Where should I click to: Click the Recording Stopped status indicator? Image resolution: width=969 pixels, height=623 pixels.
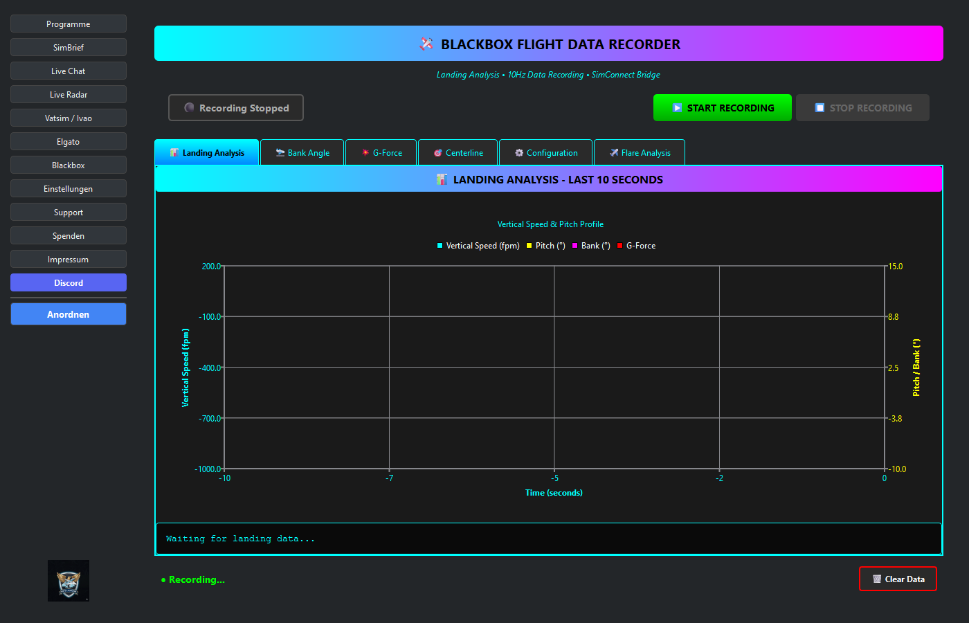click(x=236, y=108)
